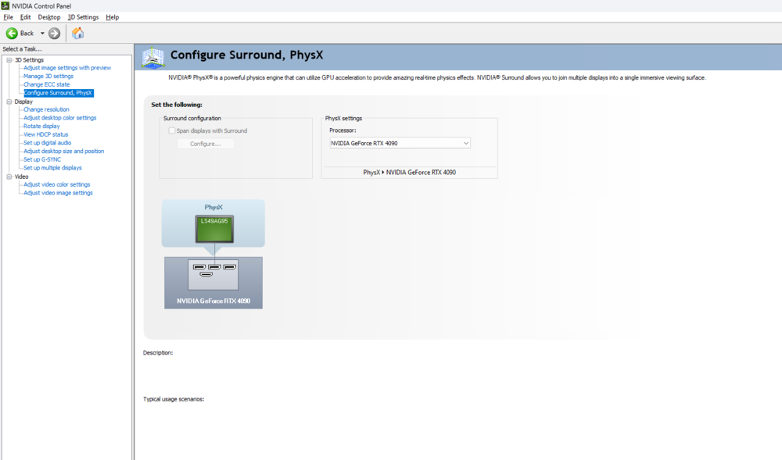
Task: Click the PhysX label above monitor
Action: coord(213,207)
